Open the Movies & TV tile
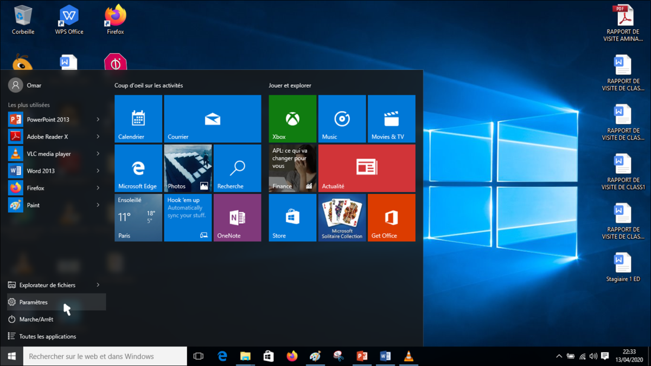This screenshot has height=366, width=651. pos(392,119)
